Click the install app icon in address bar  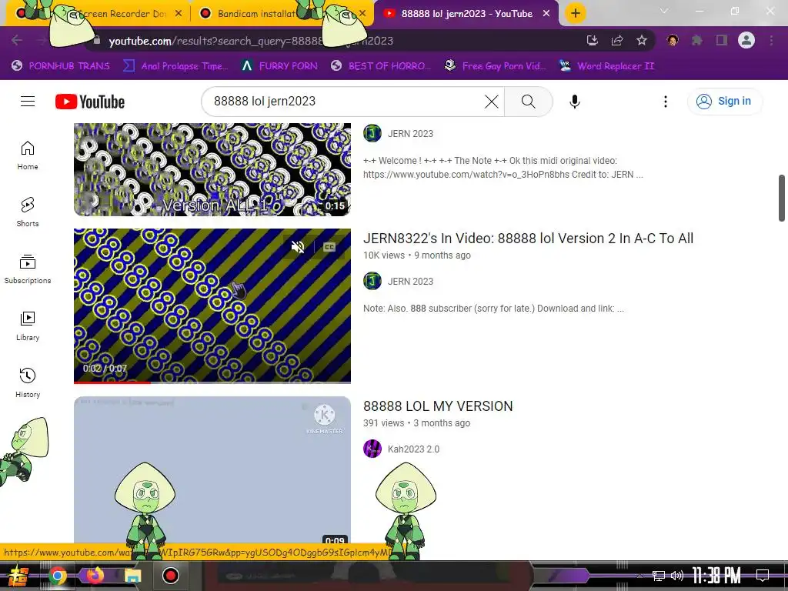[593, 41]
